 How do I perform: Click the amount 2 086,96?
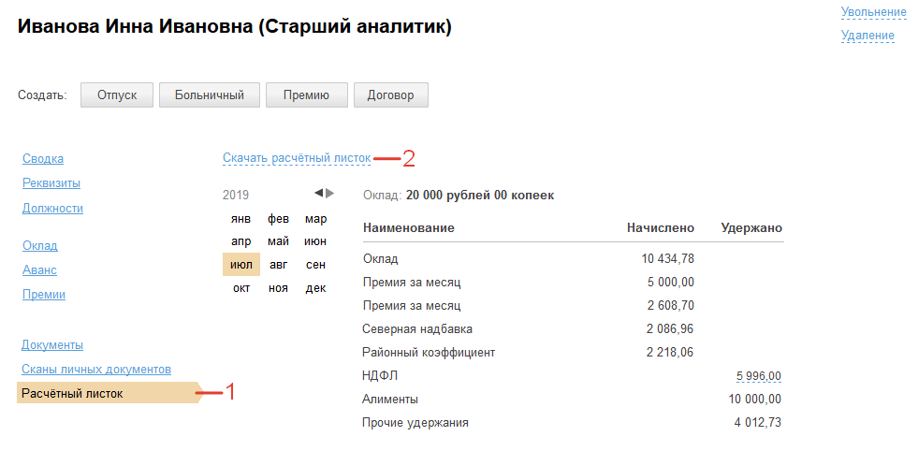[x=670, y=329]
